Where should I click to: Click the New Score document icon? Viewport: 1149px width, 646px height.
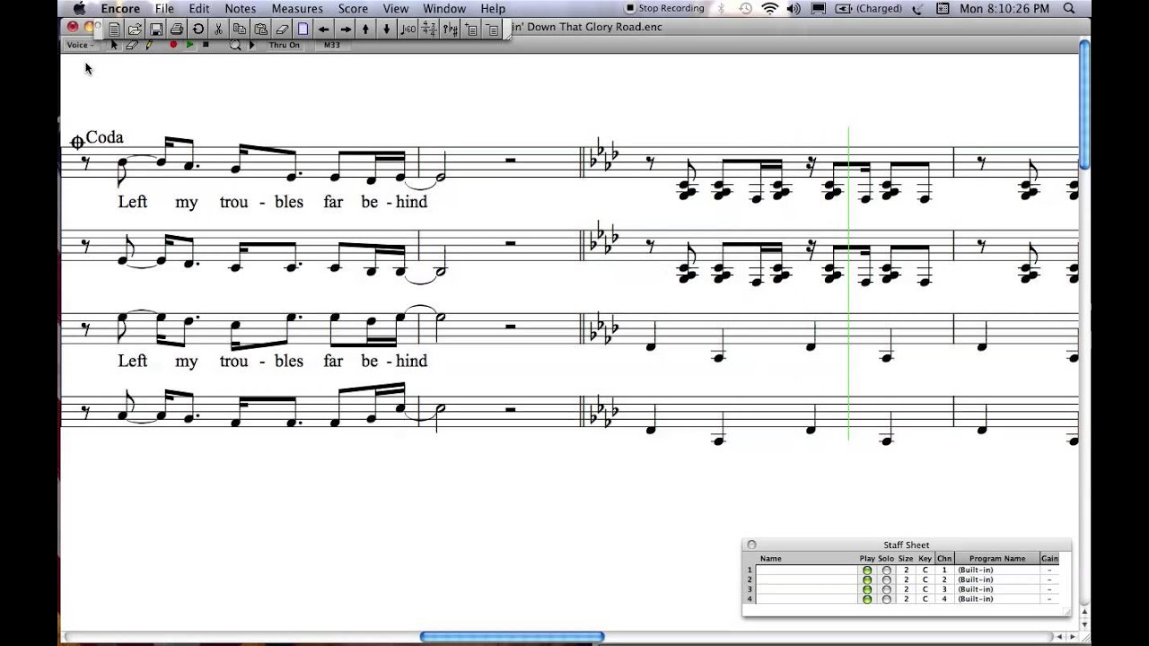(114, 29)
